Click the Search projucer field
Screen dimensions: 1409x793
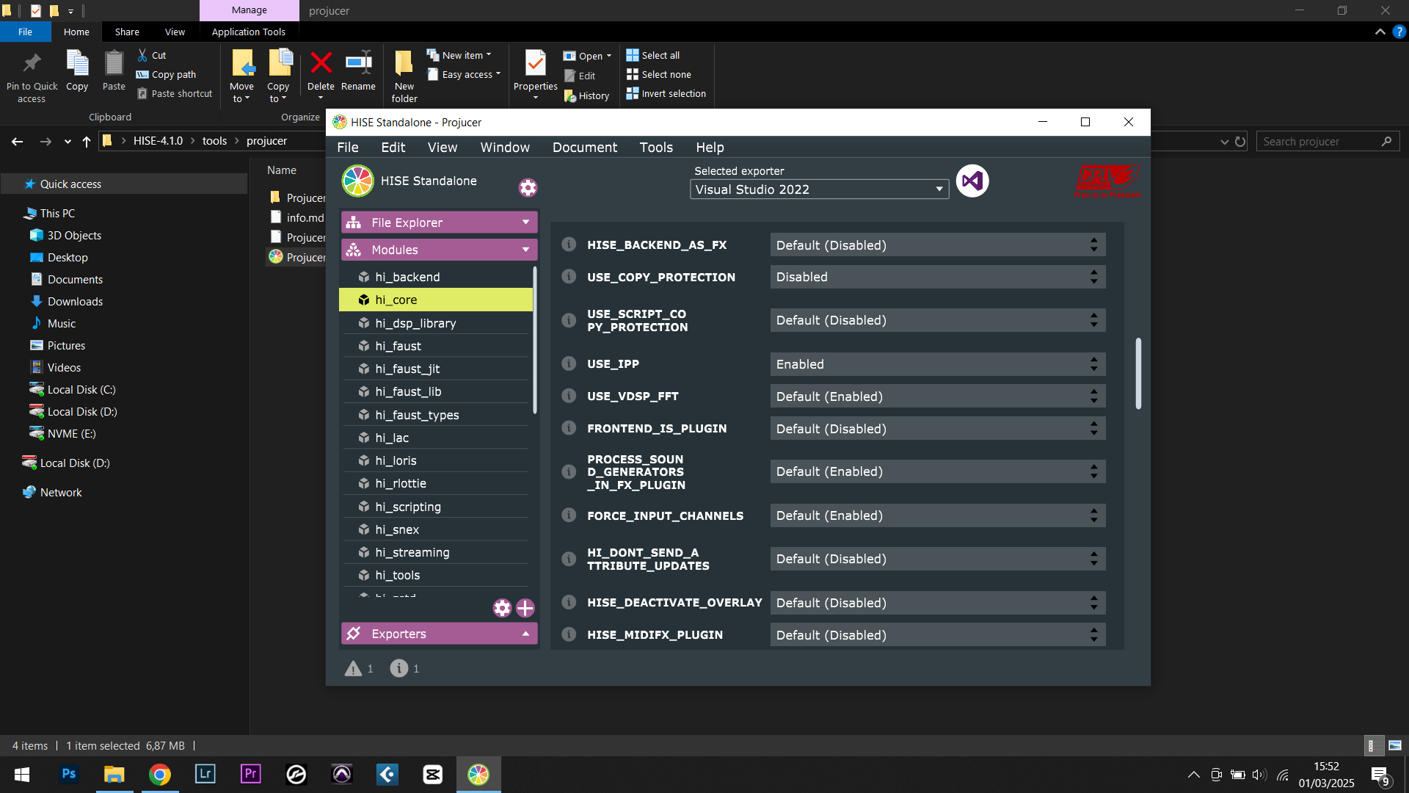click(x=1328, y=141)
